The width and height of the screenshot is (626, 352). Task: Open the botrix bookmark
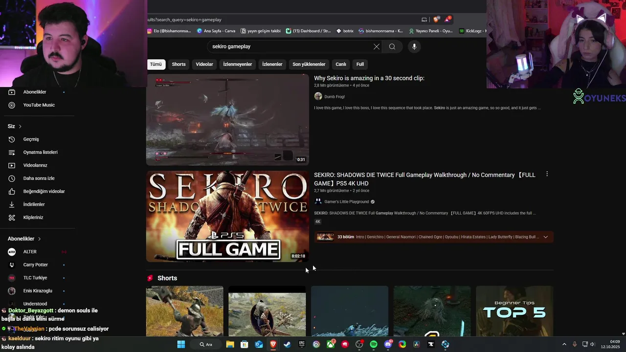[x=345, y=31]
